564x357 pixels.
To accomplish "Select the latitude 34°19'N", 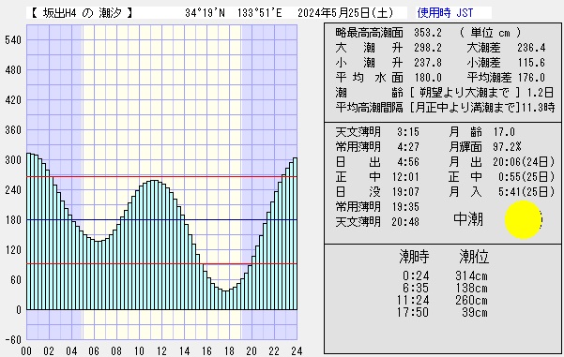I will (x=205, y=13).
